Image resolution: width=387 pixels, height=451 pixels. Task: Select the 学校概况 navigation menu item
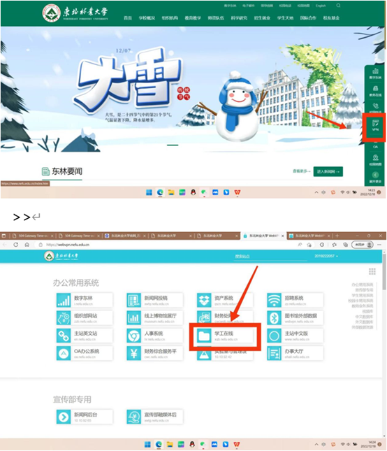(x=147, y=18)
